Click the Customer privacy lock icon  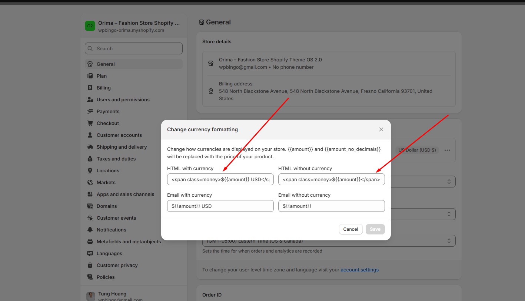point(90,265)
